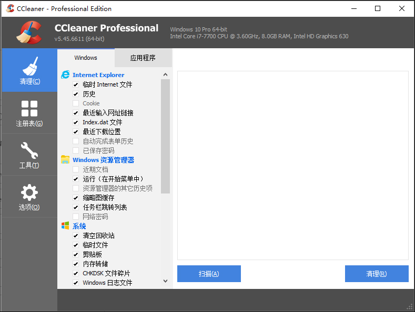Switch to the Windows tab
This screenshot has width=415, height=312.
click(86, 58)
